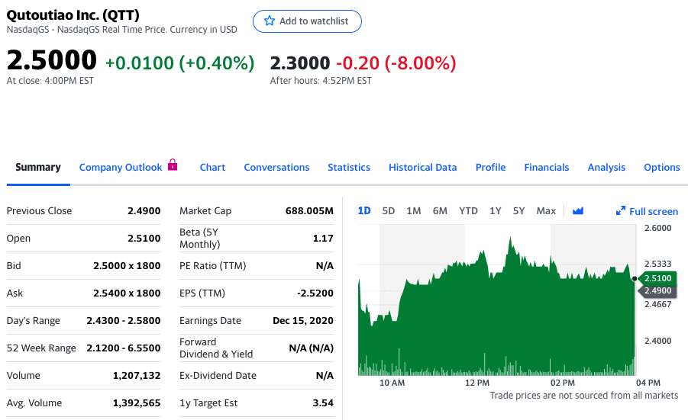The width and height of the screenshot is (688, 420).
Task: Click the closing price 2.5000
Action: 52,60
